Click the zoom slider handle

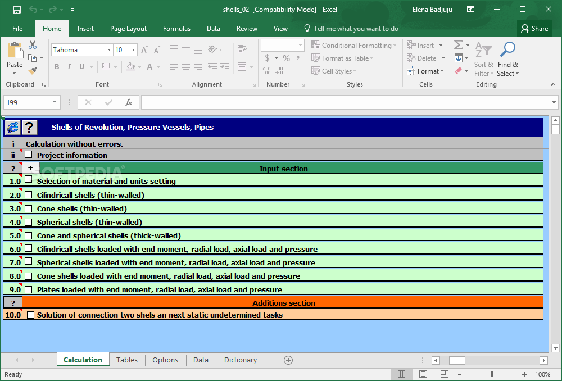491,374
